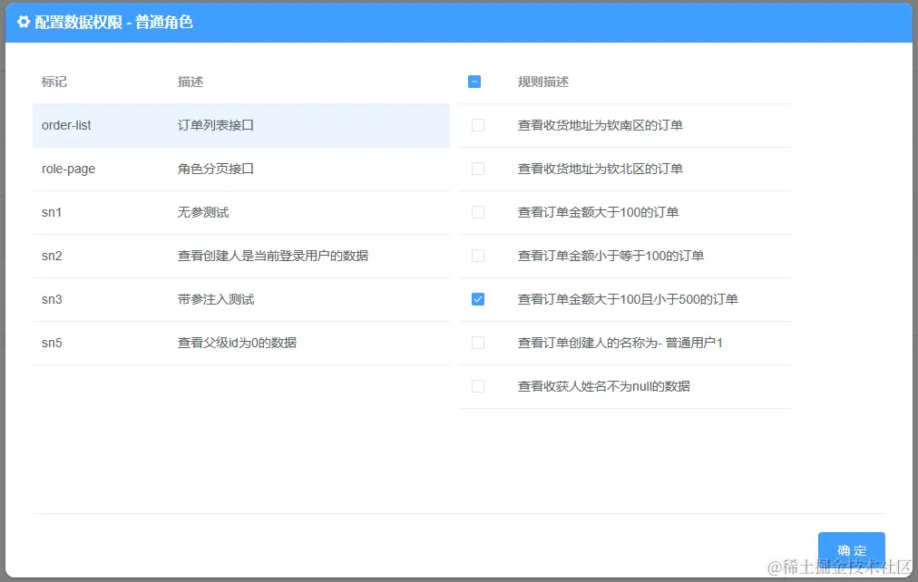The width and height of the screenshot is (918, 582).
Task: Toggle the select-all checkbox beside 规则描述
Action: [x=474, y=82]
